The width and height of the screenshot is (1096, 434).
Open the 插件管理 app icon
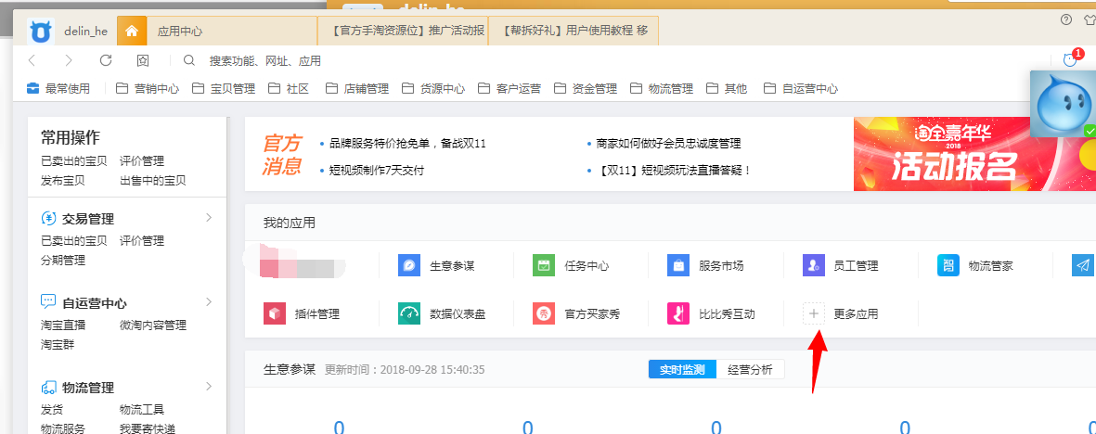click(275, 313)
